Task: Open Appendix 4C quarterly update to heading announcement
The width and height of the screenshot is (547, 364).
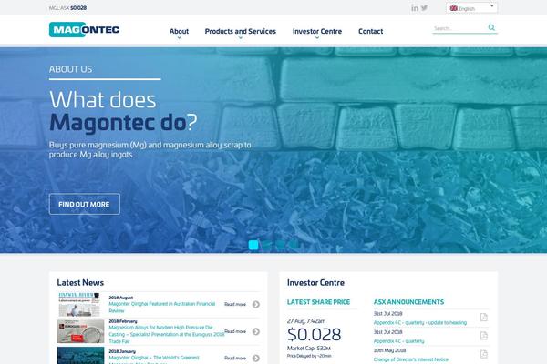Action: click(420, 322)
